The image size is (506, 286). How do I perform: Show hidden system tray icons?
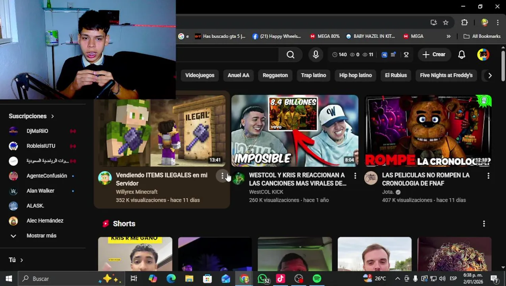click(398, 279)
